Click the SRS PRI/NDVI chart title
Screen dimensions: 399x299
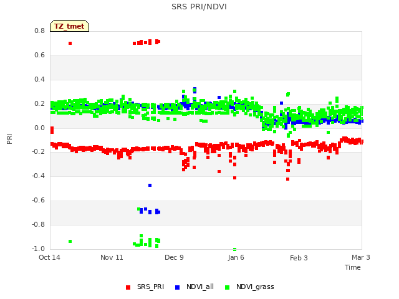pyautogui.click(x=199, y=7)
